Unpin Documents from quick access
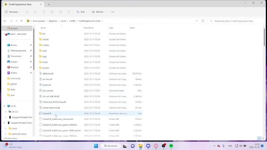Viewport: 267px width, 150px height. click(x=31, y=56)
